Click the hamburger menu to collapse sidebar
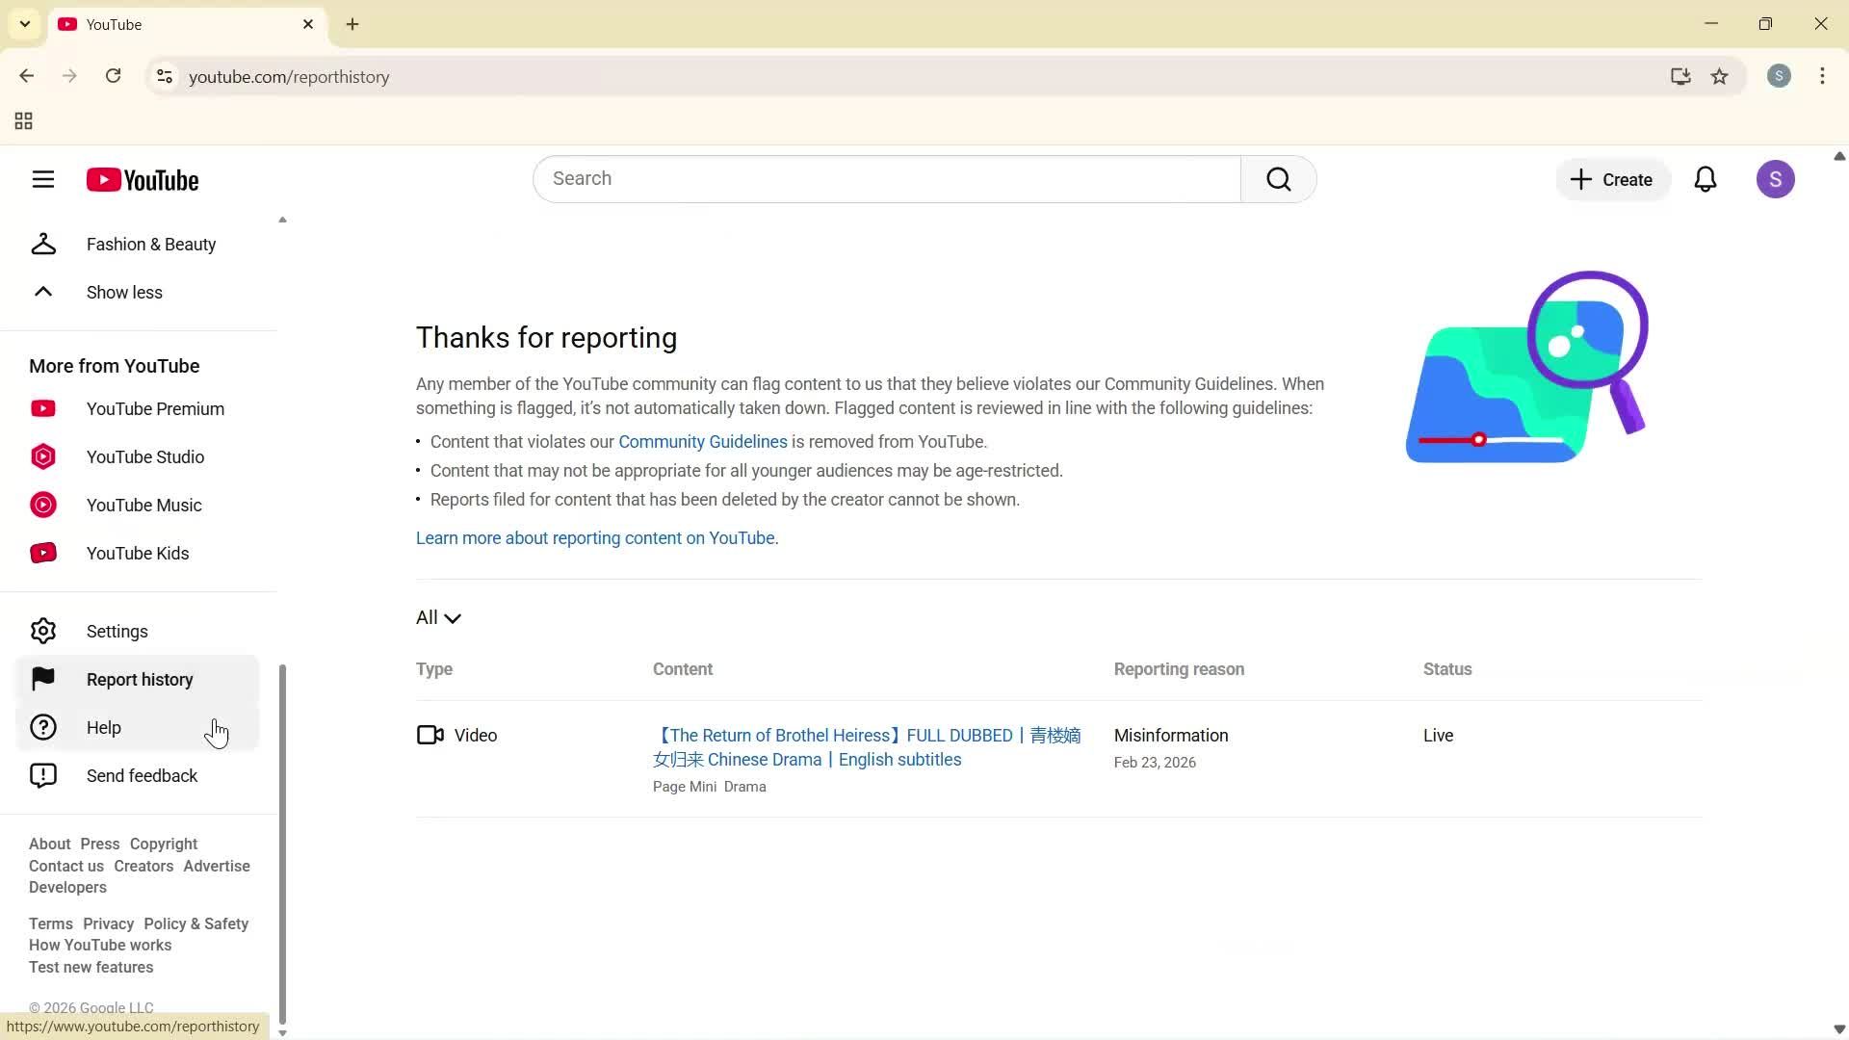Viewport: 1849px width, 1040px height. pos(43,179)
